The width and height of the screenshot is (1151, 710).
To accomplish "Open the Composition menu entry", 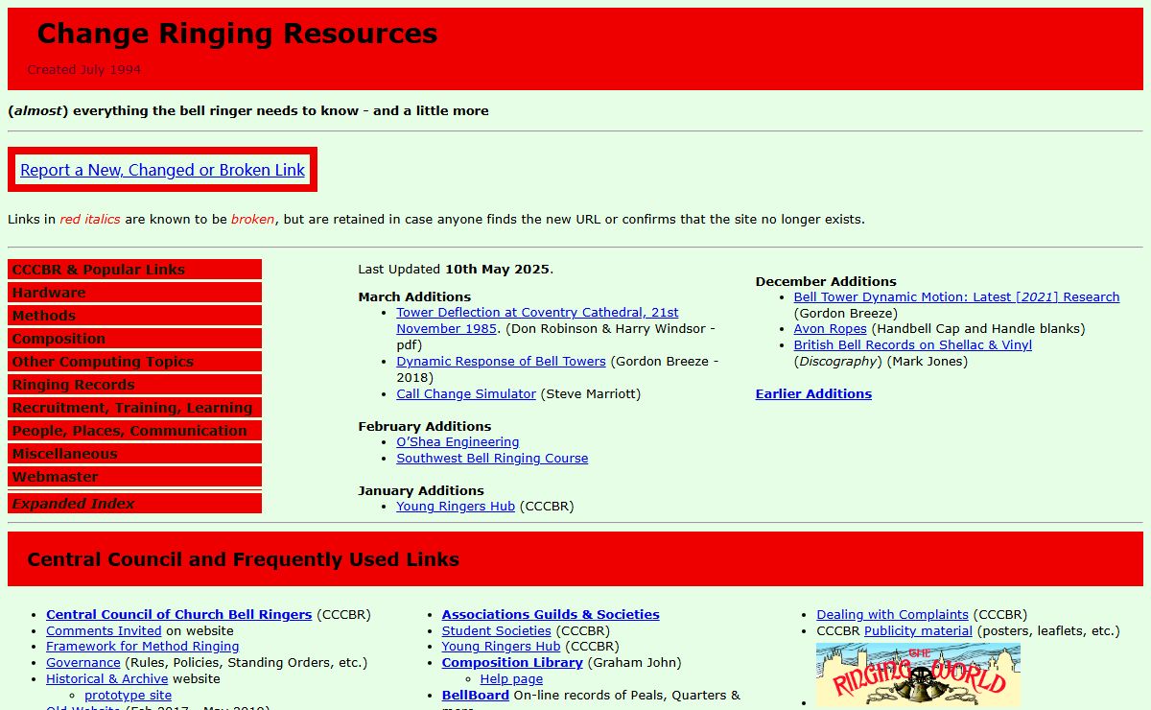I will tap(134, 339).
